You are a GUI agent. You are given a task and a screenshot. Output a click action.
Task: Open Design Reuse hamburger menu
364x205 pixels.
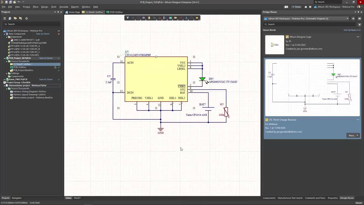point(359,19)
